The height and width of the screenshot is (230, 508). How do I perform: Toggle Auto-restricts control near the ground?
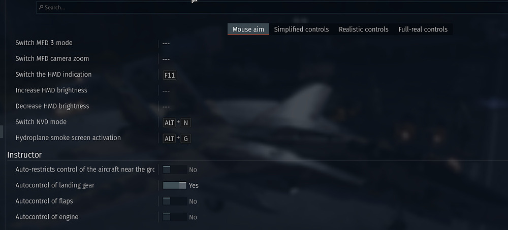[x=175, y=170]
